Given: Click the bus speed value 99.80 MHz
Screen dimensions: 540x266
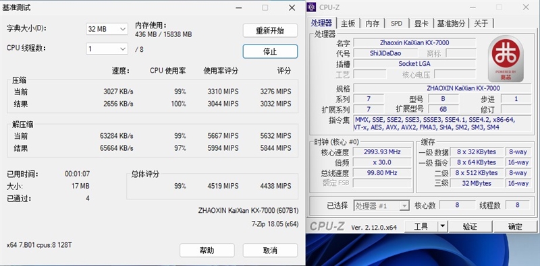Looking at the screenshot, I should coord(382,173).
